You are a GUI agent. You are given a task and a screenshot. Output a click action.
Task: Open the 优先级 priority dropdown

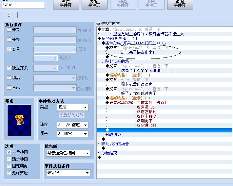68,153
